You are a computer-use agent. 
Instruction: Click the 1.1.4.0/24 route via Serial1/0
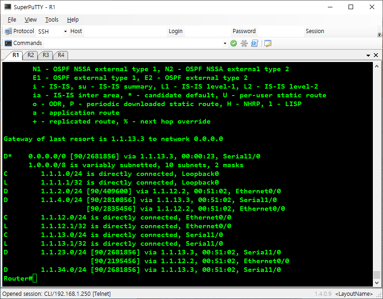(140, 200)
